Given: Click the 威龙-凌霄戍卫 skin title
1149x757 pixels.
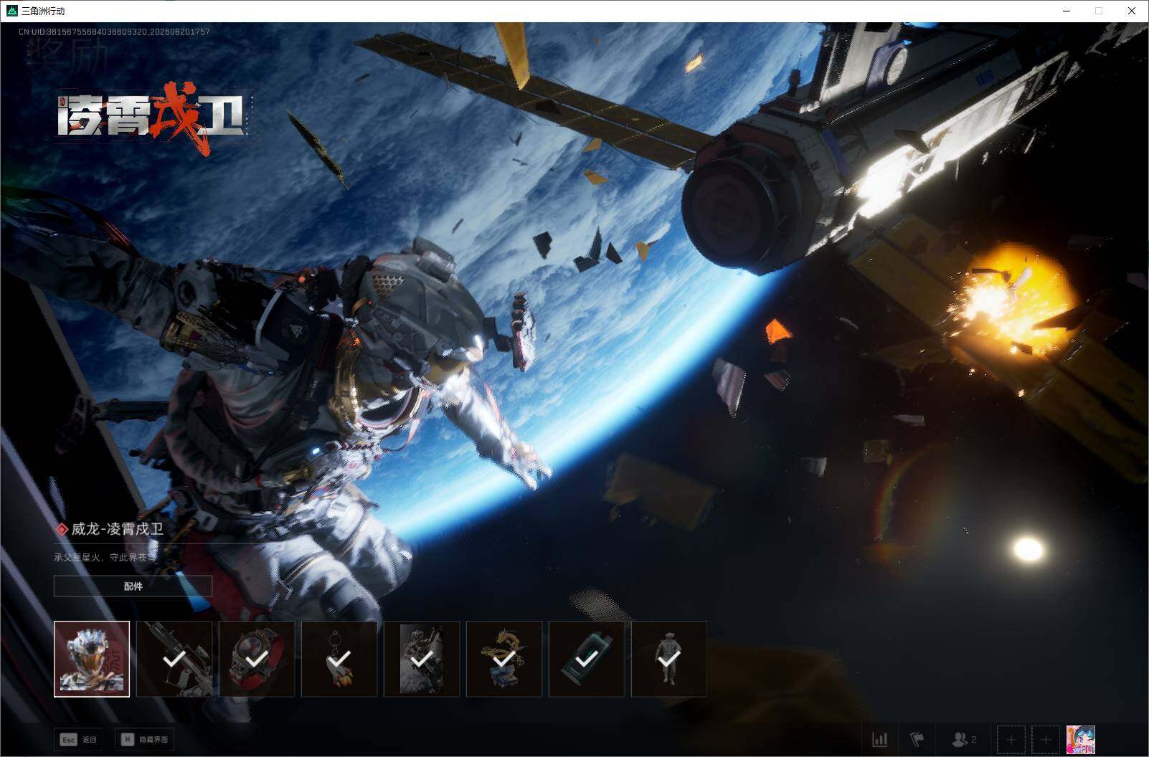Looking at the screenshot, I should (117, 529).
